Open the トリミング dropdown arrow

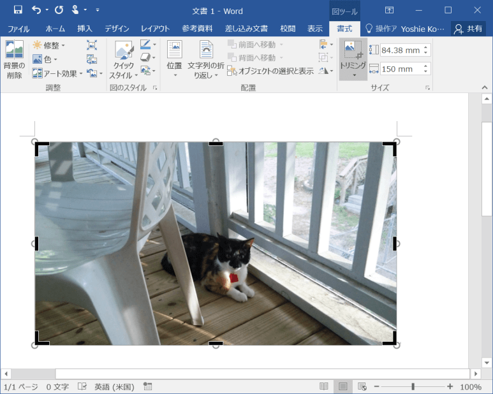click(x=355, y=75)
